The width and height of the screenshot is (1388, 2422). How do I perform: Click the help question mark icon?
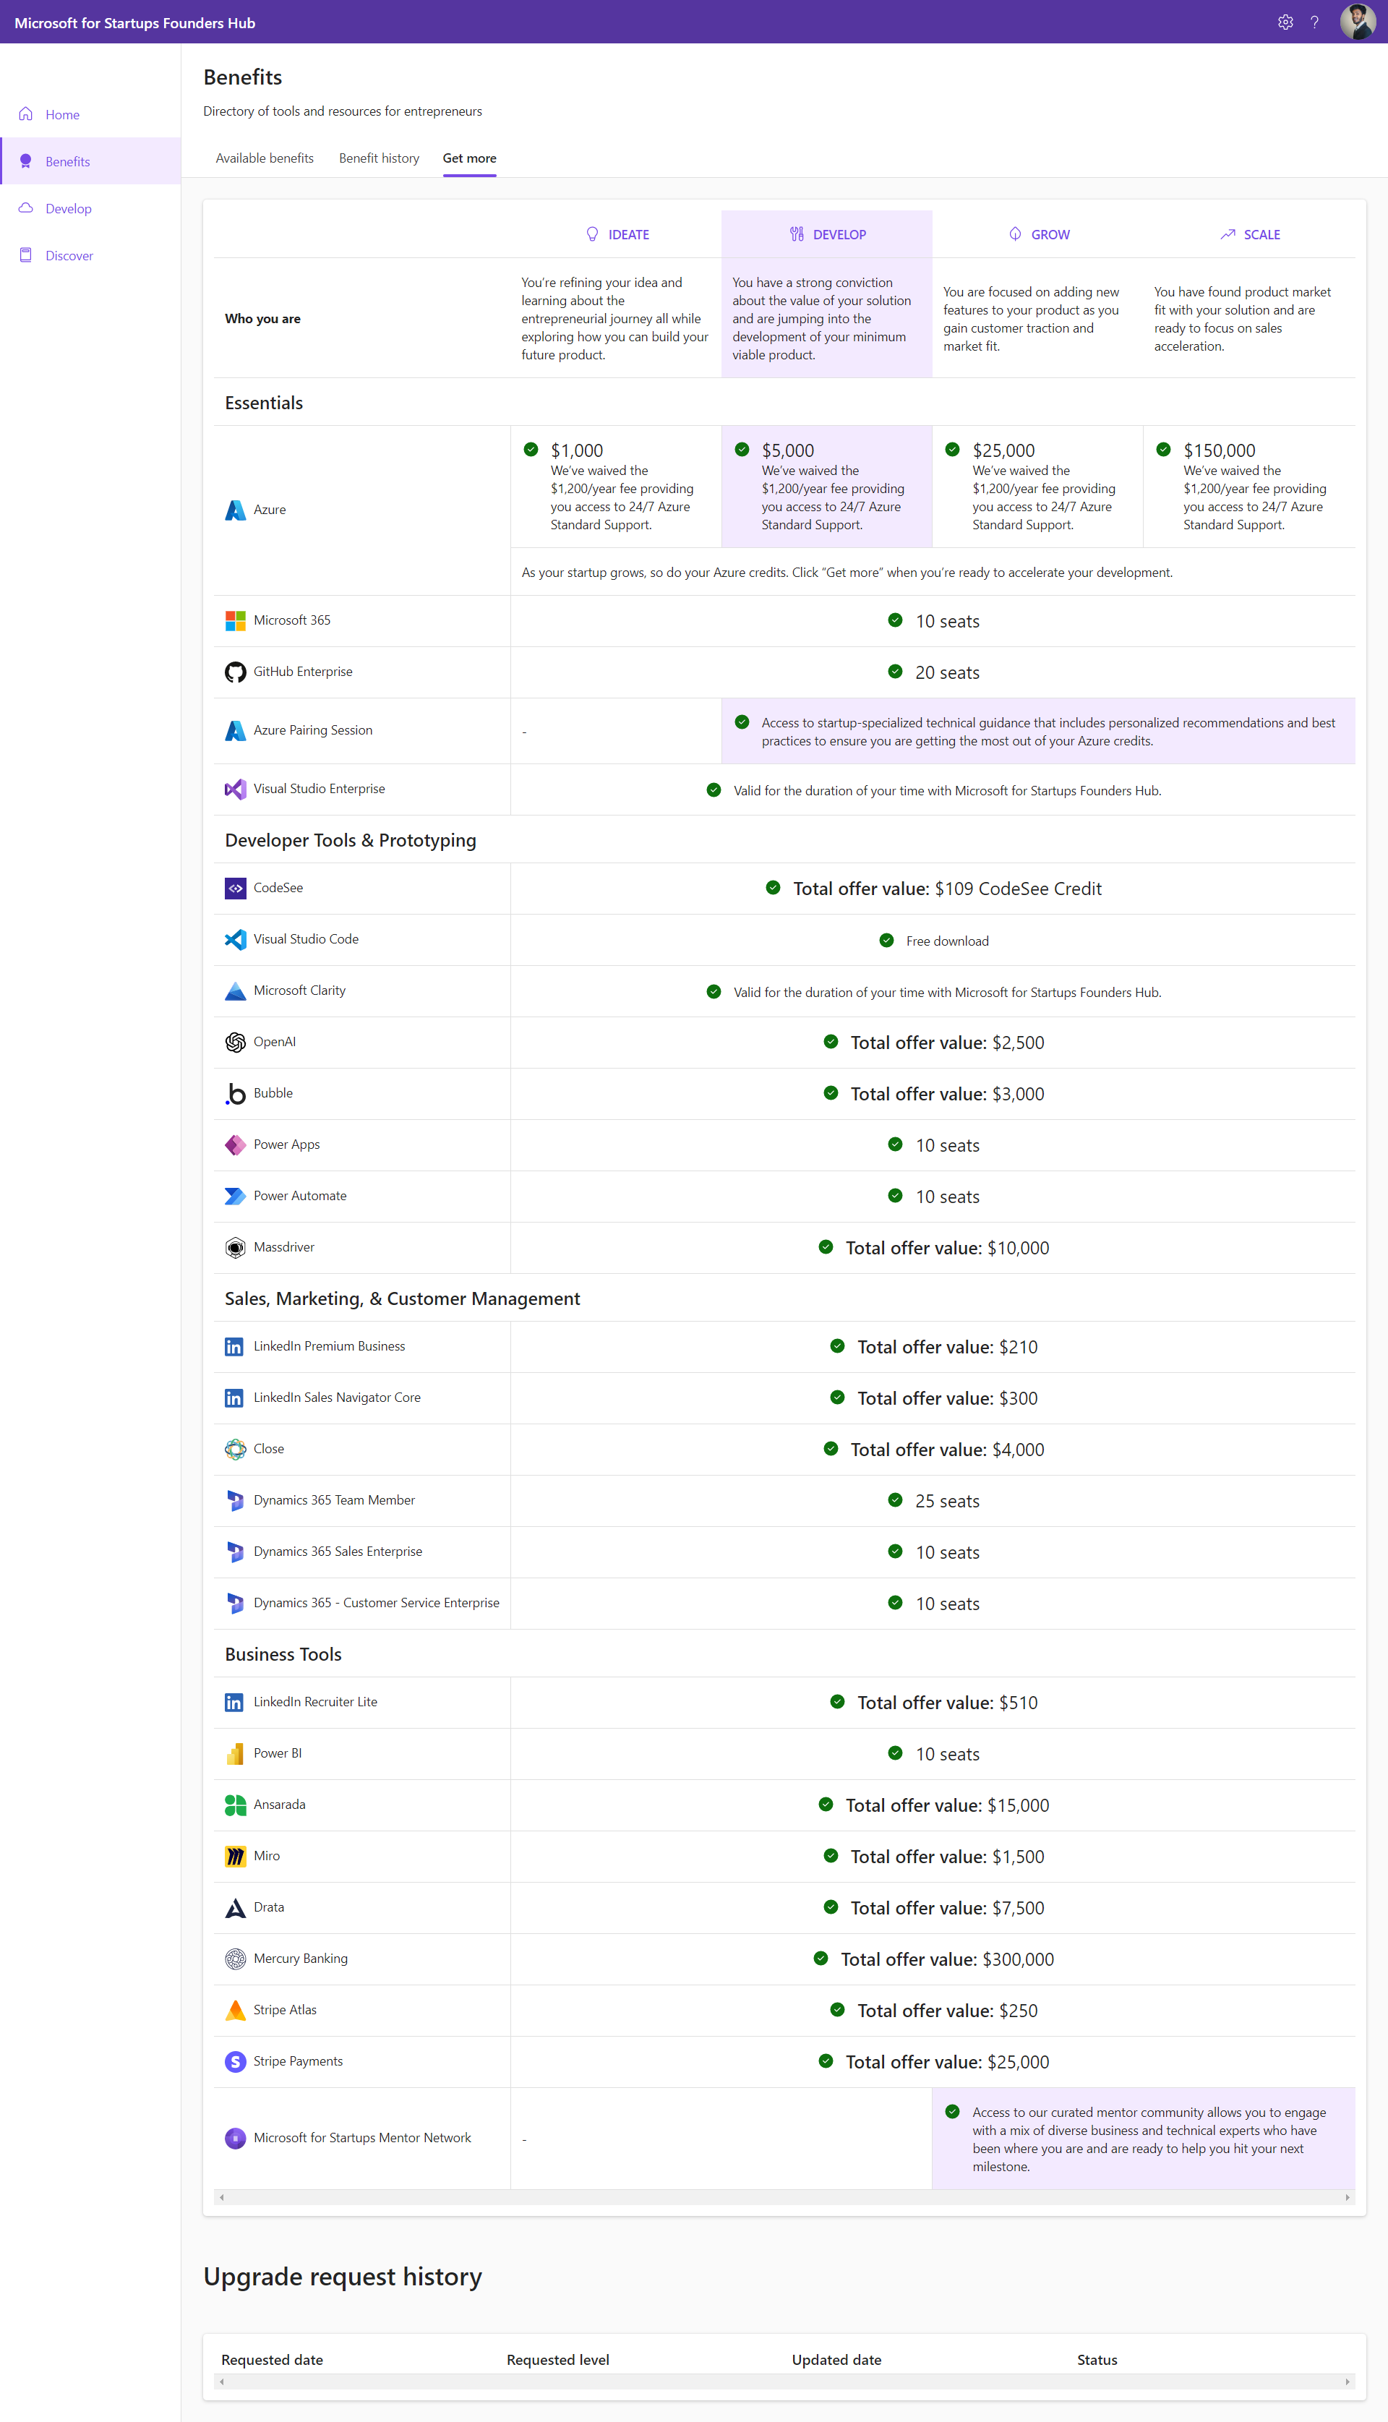click(1314, 22)
